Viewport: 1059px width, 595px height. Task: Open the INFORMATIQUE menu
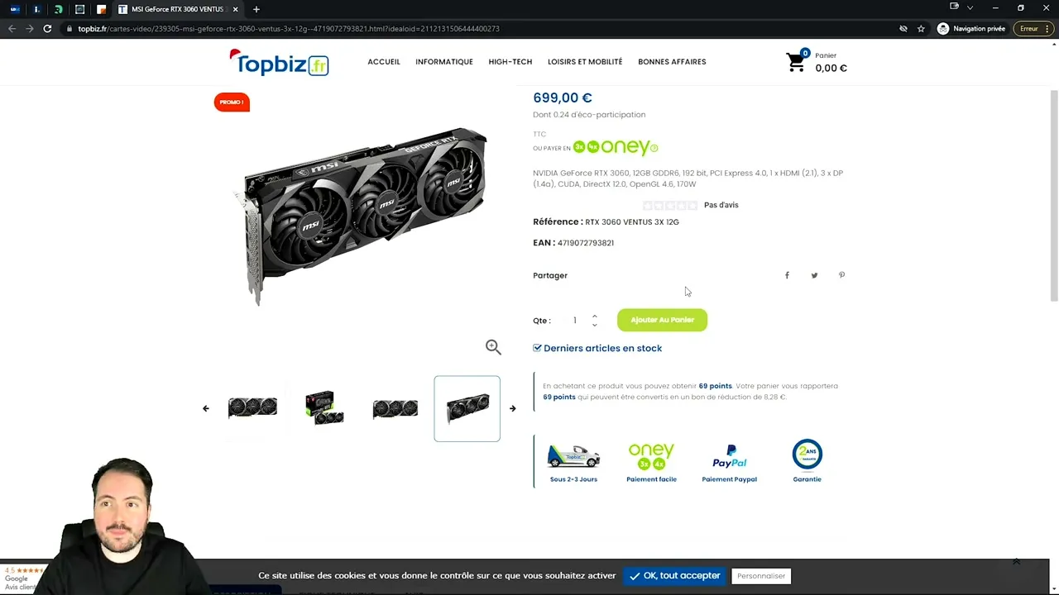point(444,62)
